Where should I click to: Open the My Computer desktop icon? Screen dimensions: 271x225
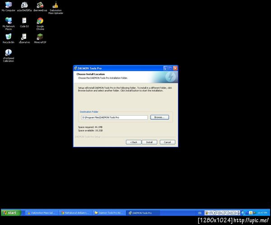(8, 7)
